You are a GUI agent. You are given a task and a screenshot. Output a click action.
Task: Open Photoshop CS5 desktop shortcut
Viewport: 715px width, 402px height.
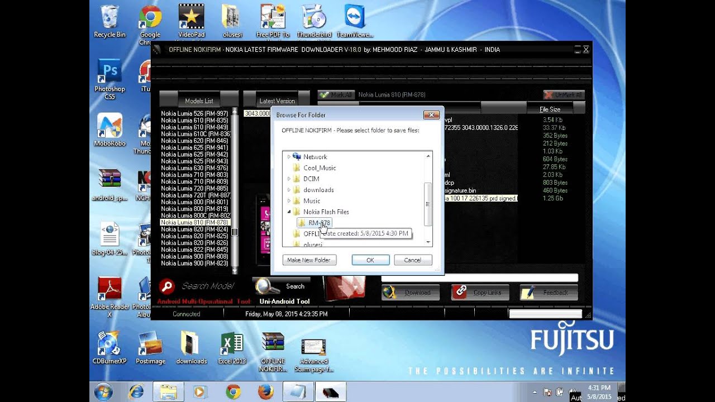(109, 79)
